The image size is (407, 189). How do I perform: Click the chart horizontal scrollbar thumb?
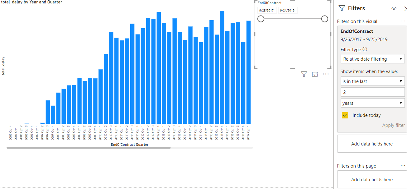point(89,148)
